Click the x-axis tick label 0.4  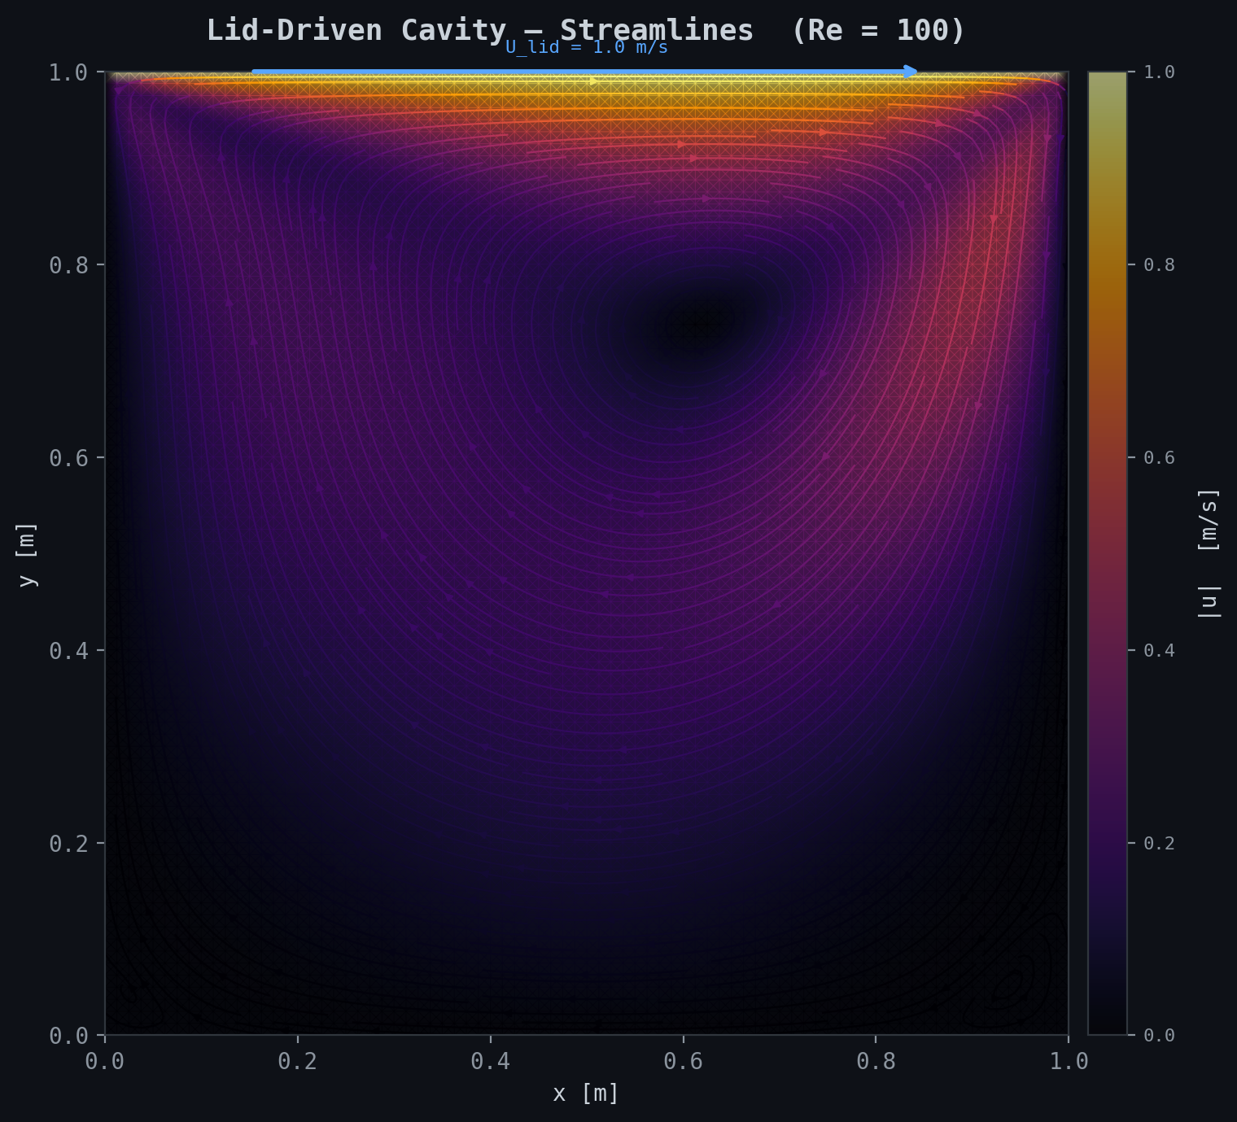(x=491, y=1062)
